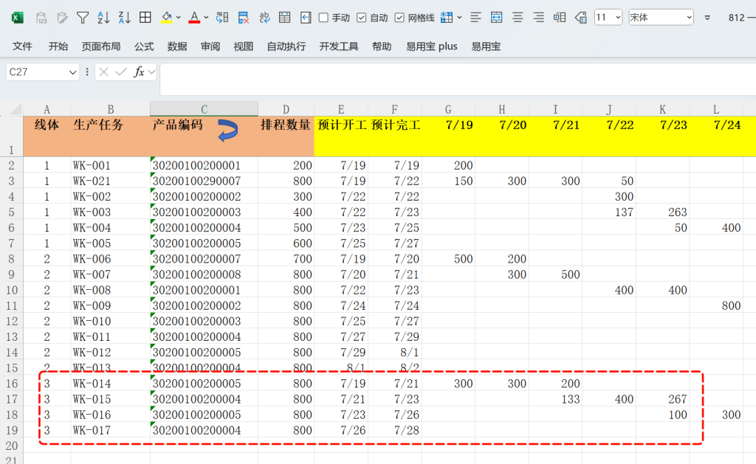
Task: Open the 数据 tab
Action: 177,46
